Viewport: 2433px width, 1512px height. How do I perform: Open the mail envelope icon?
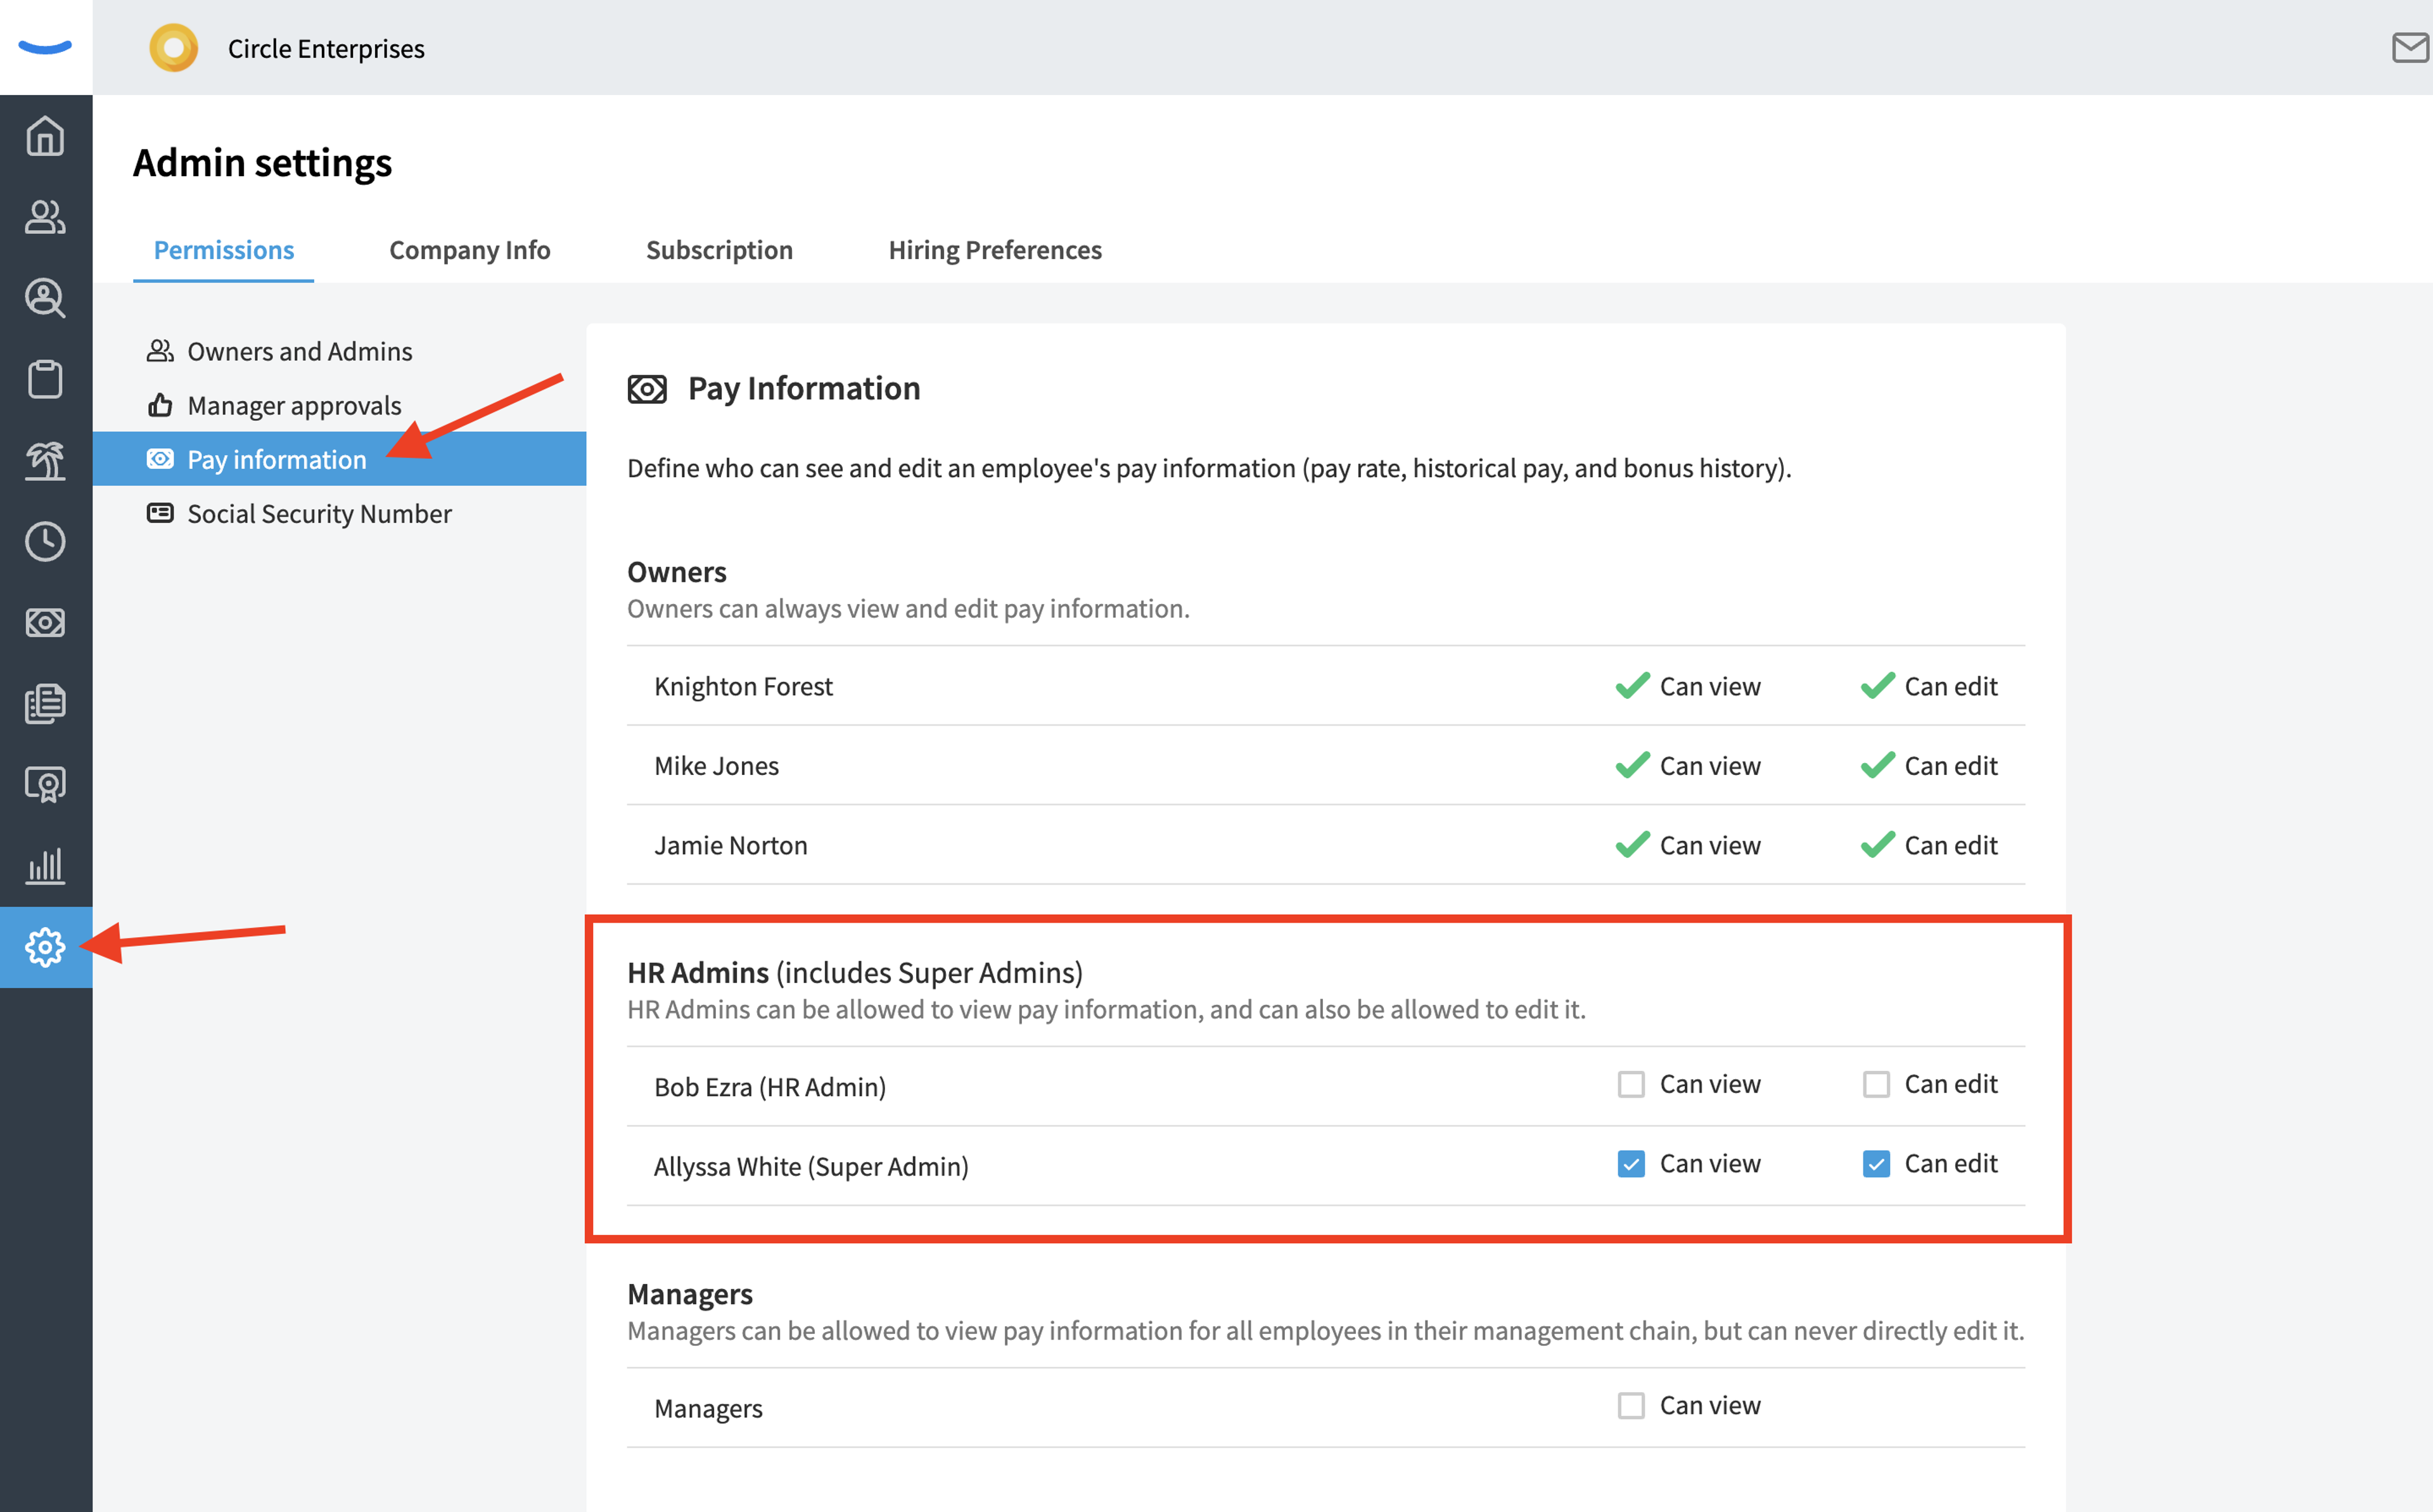pyautogui.click(x=2410, y=47)
